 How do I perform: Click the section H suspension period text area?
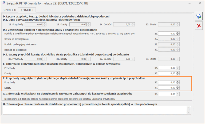click(x=95, y=110)
